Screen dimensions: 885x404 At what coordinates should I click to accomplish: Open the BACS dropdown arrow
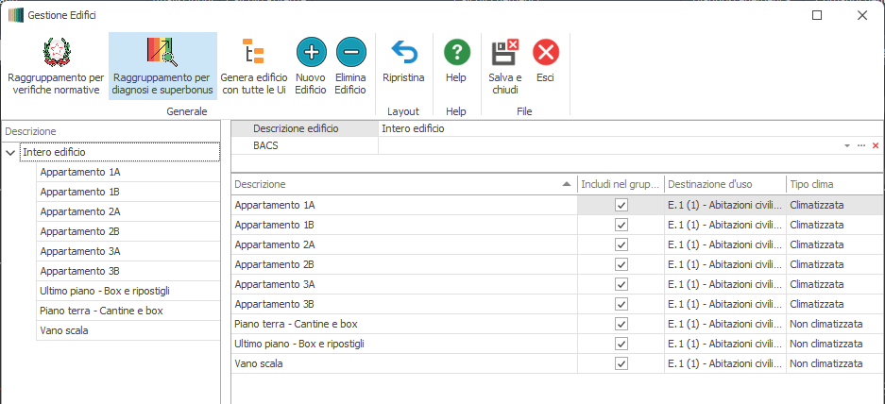tap(847, 146)
